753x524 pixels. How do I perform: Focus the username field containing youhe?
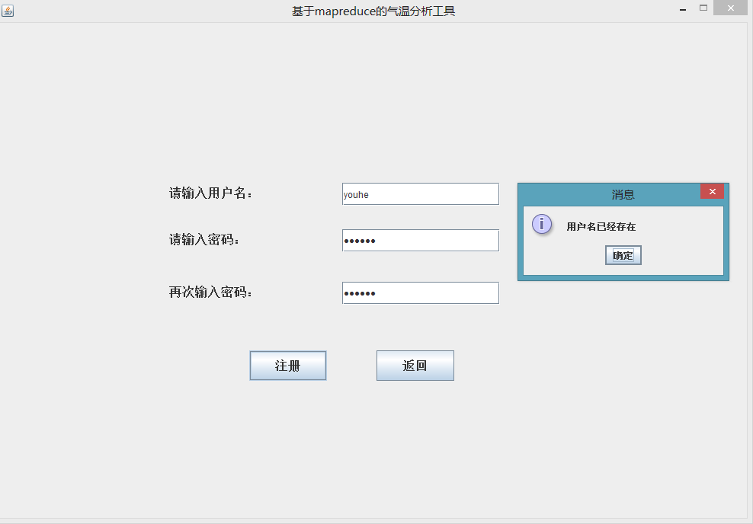(x=421, y=194)
